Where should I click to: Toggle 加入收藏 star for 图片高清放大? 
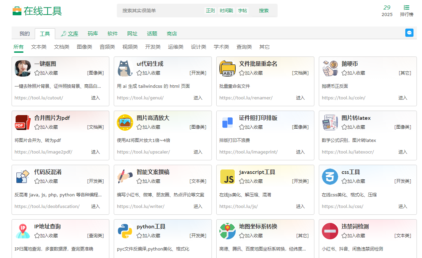[139, 127]
